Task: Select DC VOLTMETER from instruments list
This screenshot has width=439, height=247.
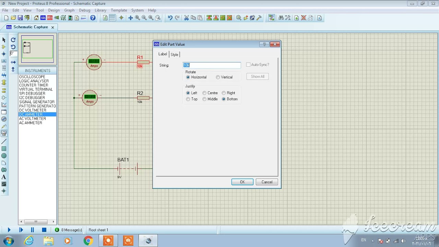Action: point(33,110)
